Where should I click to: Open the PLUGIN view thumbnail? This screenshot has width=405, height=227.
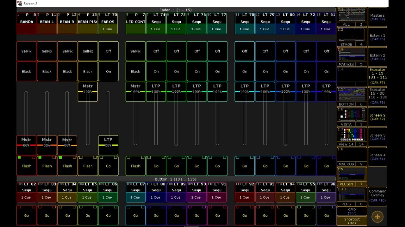coord(352,177)
